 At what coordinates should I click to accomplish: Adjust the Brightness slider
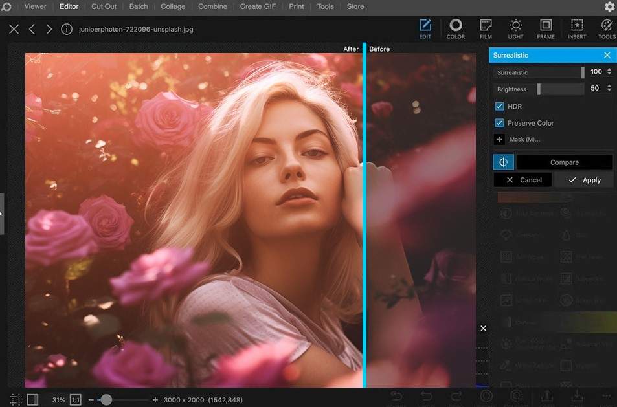coord(539,89)
